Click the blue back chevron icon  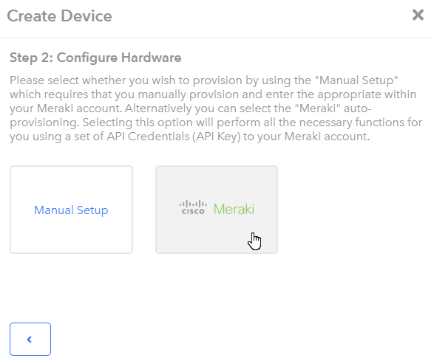tap(30, 340)
